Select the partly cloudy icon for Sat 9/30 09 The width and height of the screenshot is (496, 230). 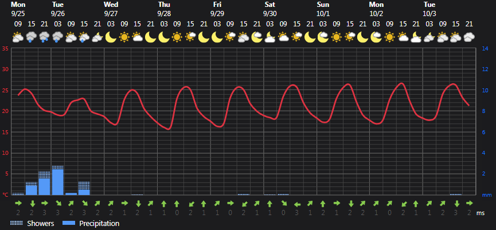click(283, 37)
